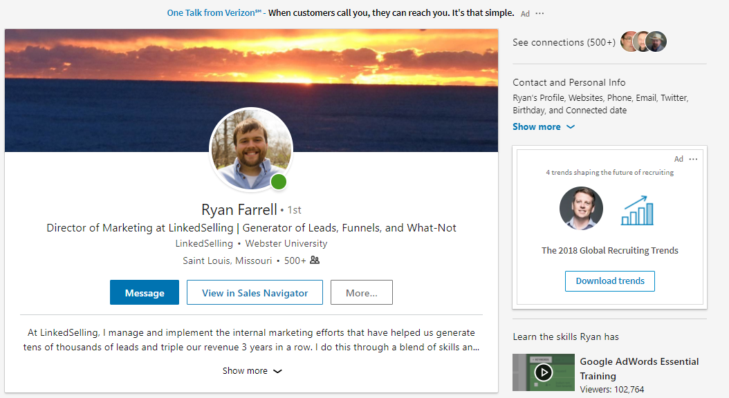729x398 pixels.
Task: Click The 2018 Global Recruiting Trends headline
Action: (x=609, y=251)
